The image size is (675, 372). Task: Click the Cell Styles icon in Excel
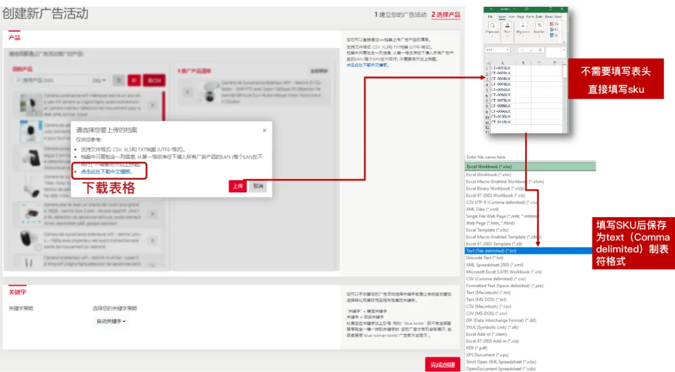(551, 35)
